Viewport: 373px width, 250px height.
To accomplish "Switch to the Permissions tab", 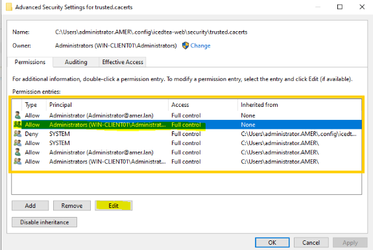I will [30, 62].
